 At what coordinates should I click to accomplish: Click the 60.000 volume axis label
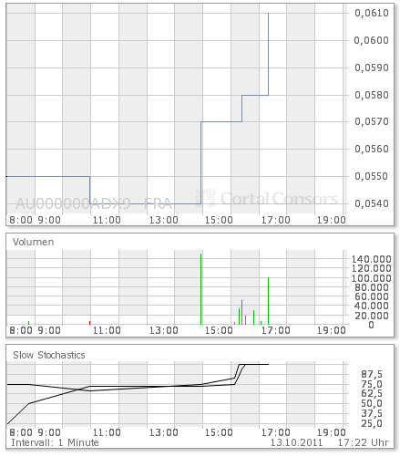tap(371, 296)
